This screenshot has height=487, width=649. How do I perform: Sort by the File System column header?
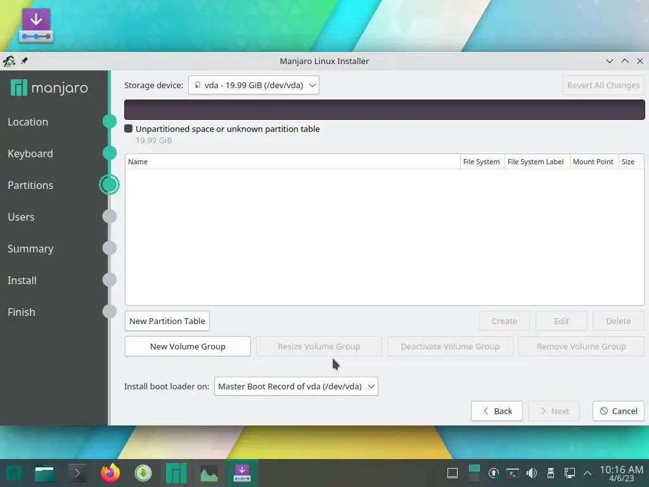pos(482,162)
